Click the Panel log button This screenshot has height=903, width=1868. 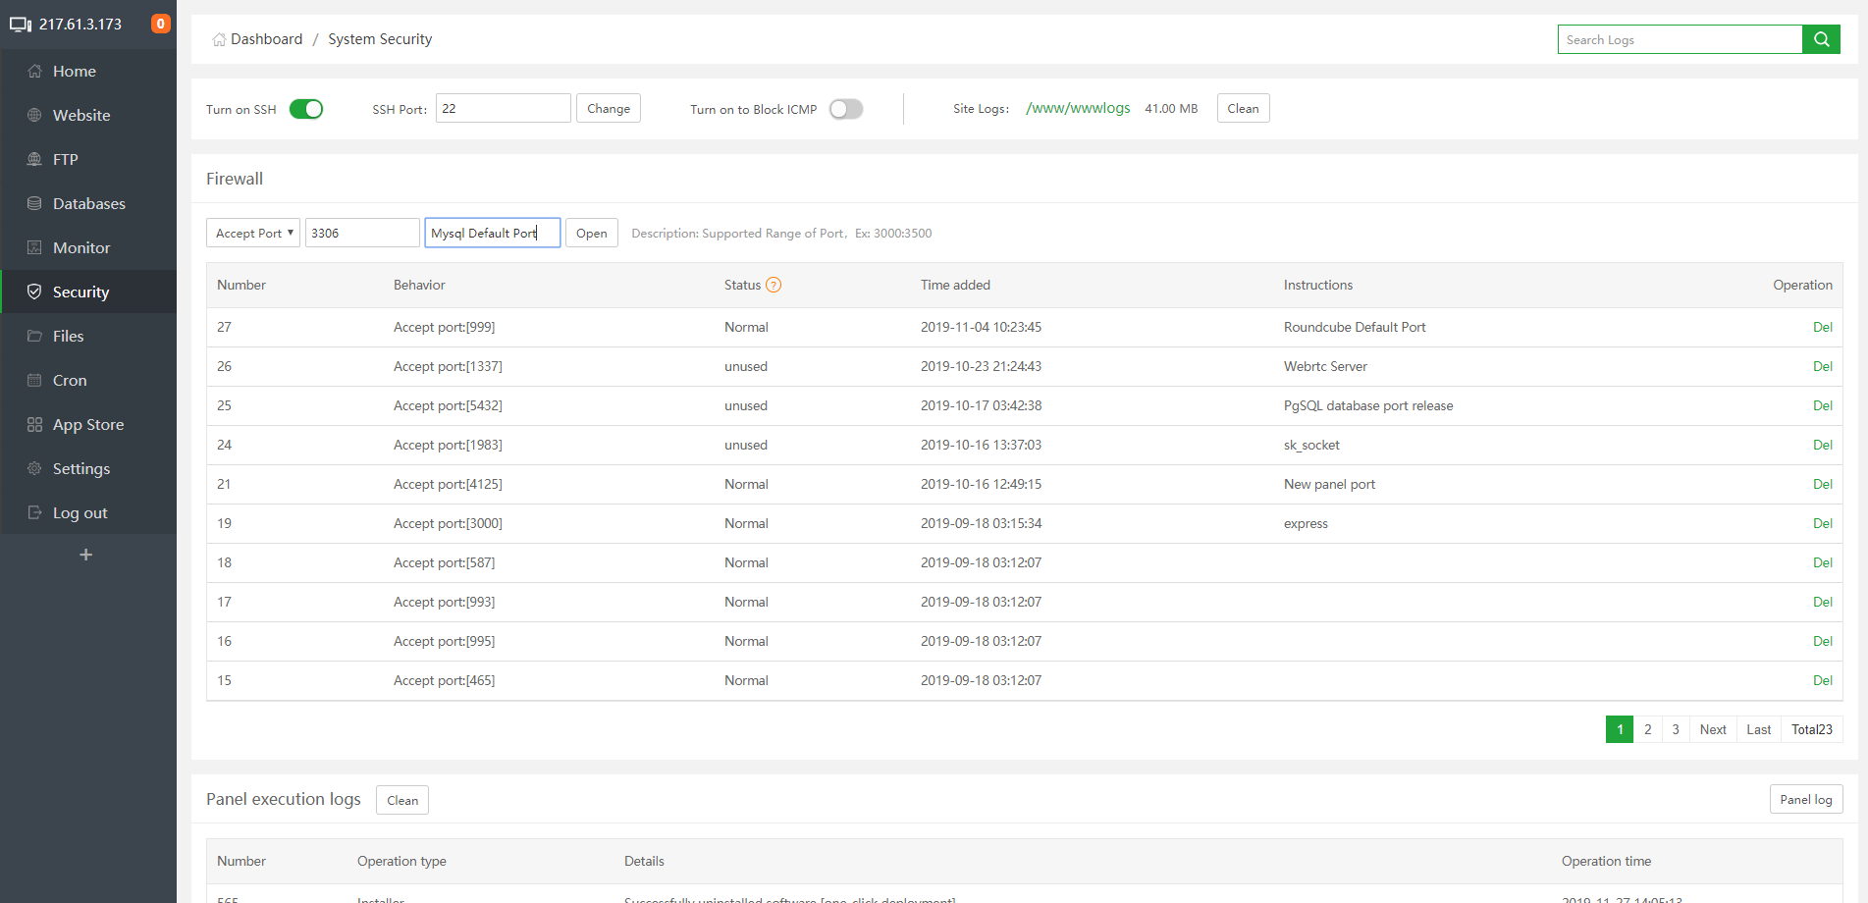pos(1805,799)
